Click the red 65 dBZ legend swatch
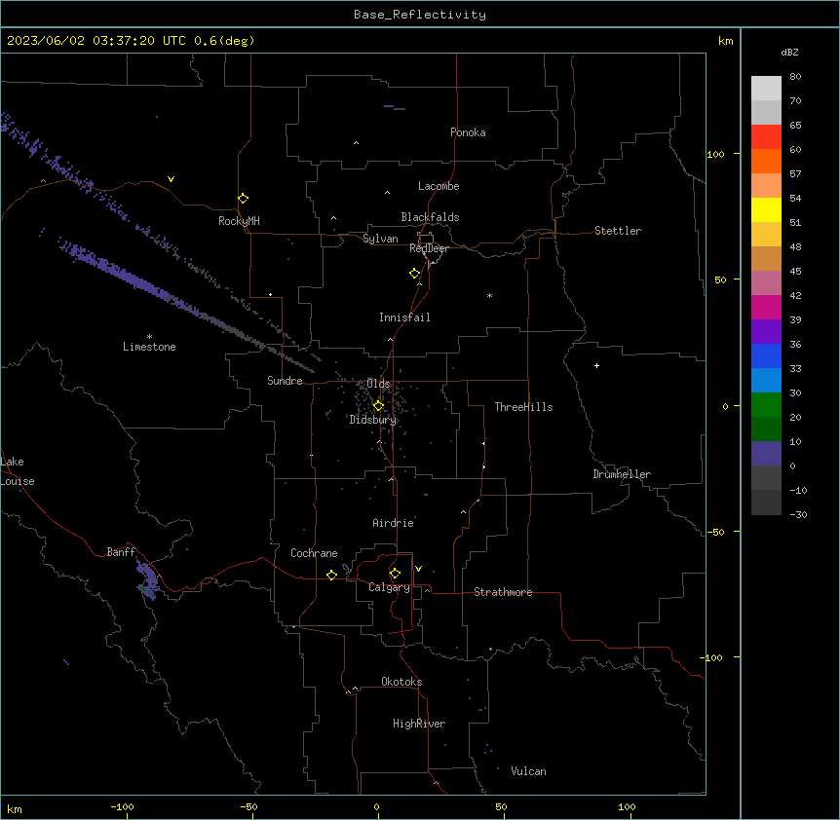This screenshot has height=820, width=840. coord(766,136)
